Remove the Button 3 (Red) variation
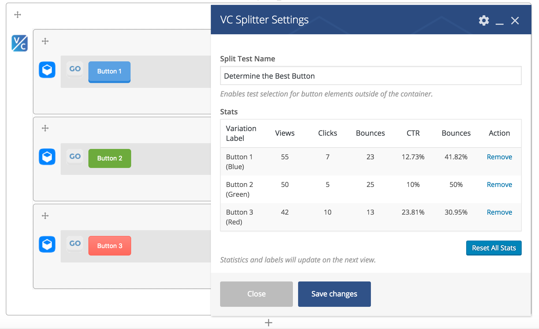This screenshot has height=329, width=539. click(499, 212)
